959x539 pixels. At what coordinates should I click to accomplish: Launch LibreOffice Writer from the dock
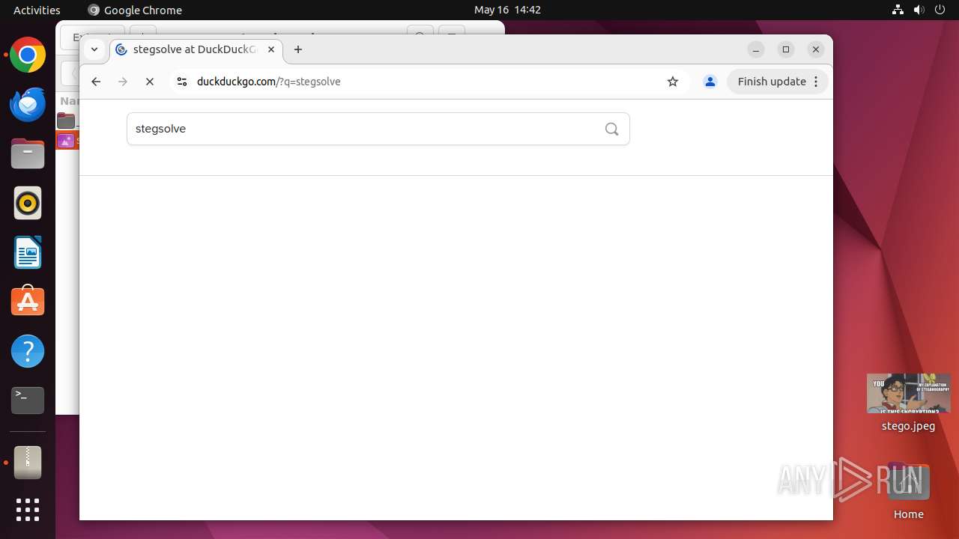tap(28, 252)
